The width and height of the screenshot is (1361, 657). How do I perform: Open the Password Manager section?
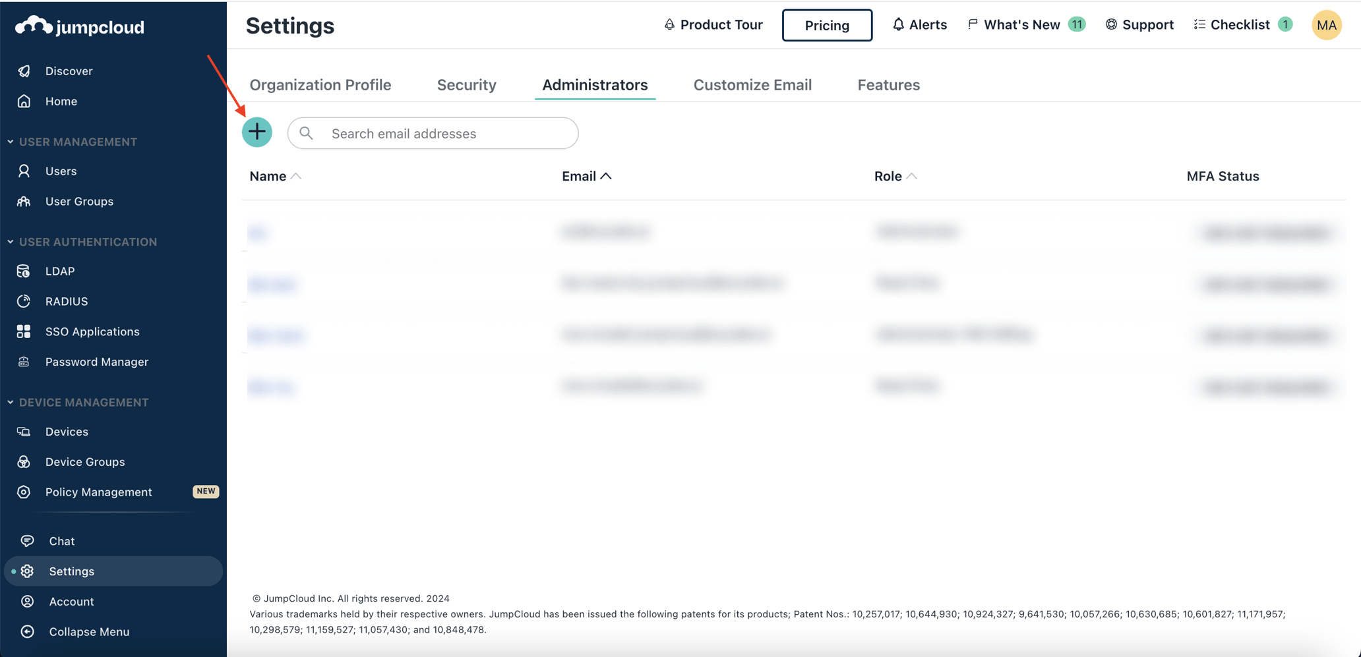tap(97, 361)
